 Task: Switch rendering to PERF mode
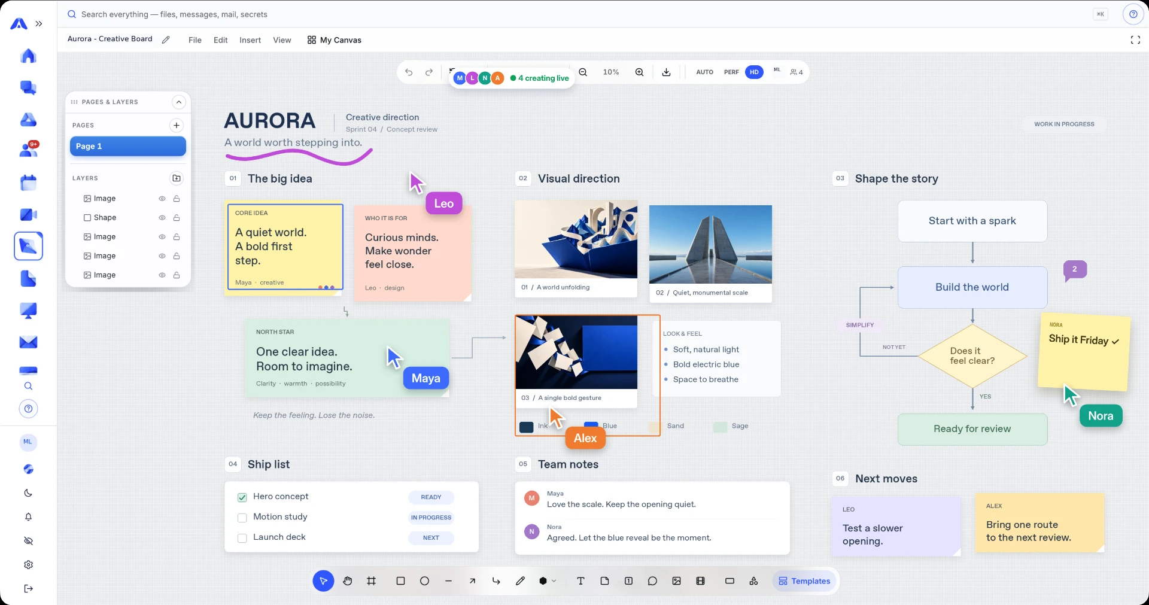point(731,72)
